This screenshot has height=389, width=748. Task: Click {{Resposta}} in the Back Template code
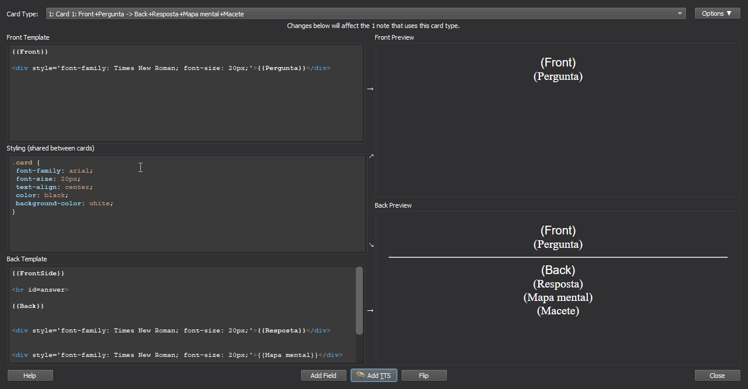click(x=282, y=331)
